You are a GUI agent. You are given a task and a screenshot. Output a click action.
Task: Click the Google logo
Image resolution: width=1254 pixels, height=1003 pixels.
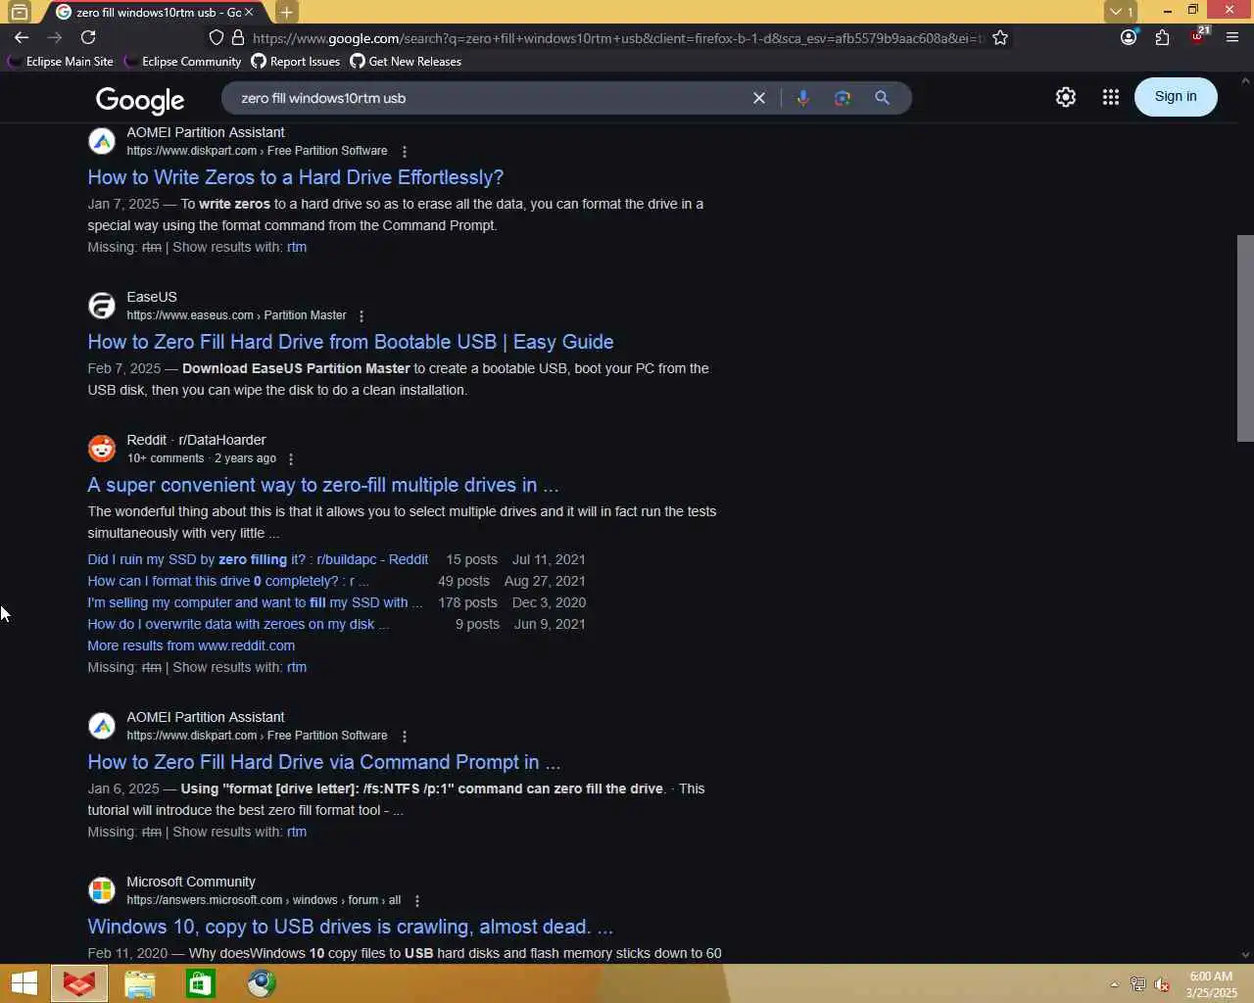tap(140, 100)
